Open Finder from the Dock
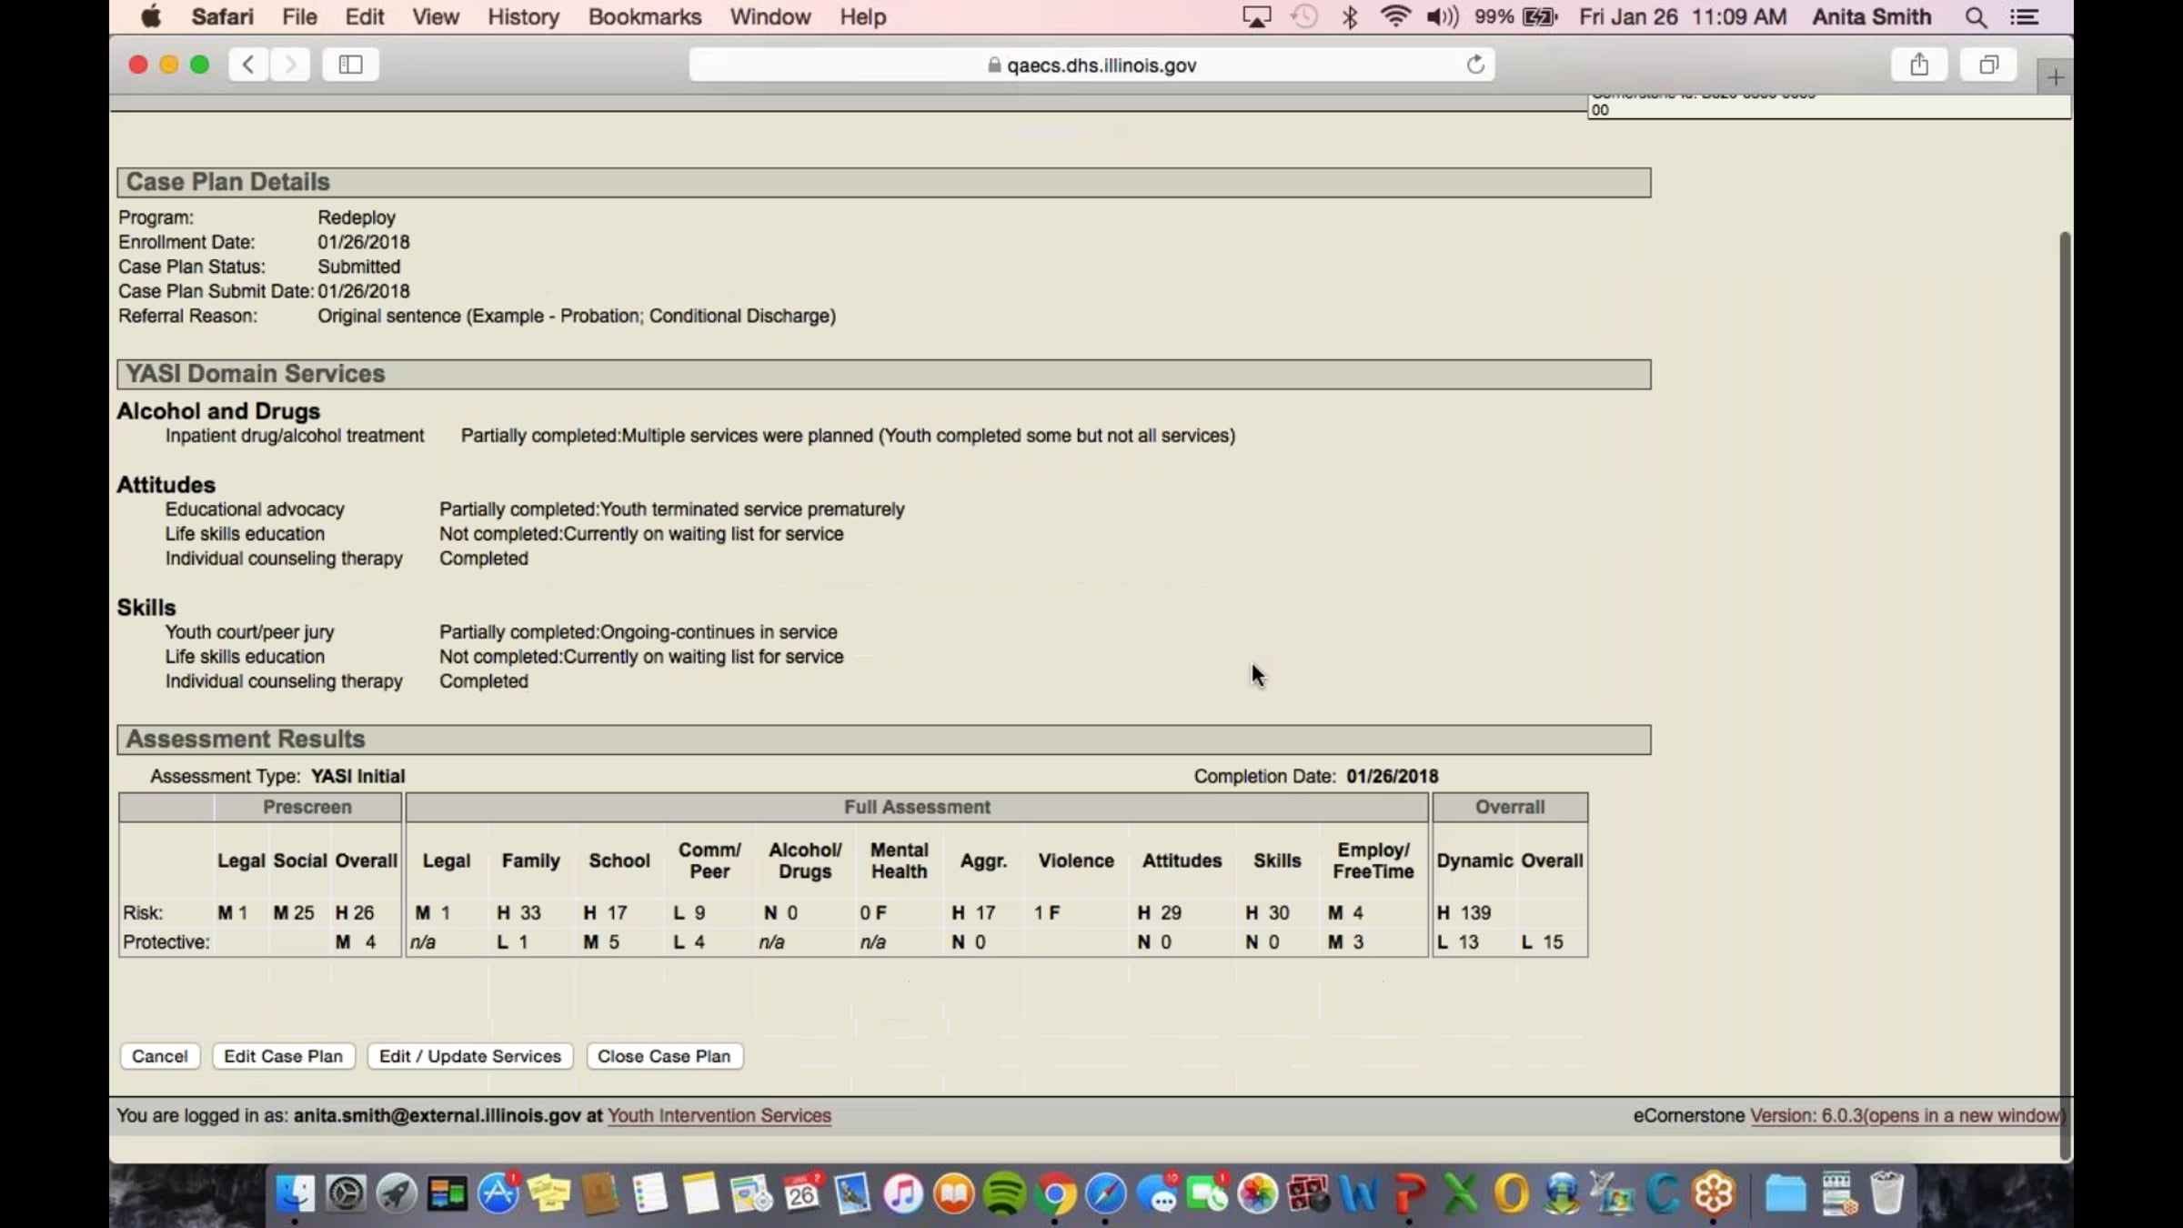This screenshot has width=2183, height=1228. click(295, 1193)
